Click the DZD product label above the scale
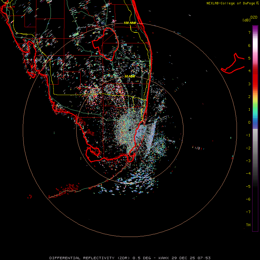260x260 pixels. [x=254, y=17]
